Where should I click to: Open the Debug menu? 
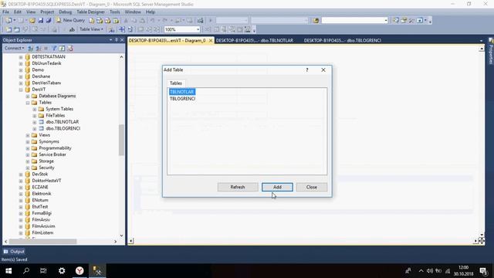pyautogui.click(x=65, y=12)
